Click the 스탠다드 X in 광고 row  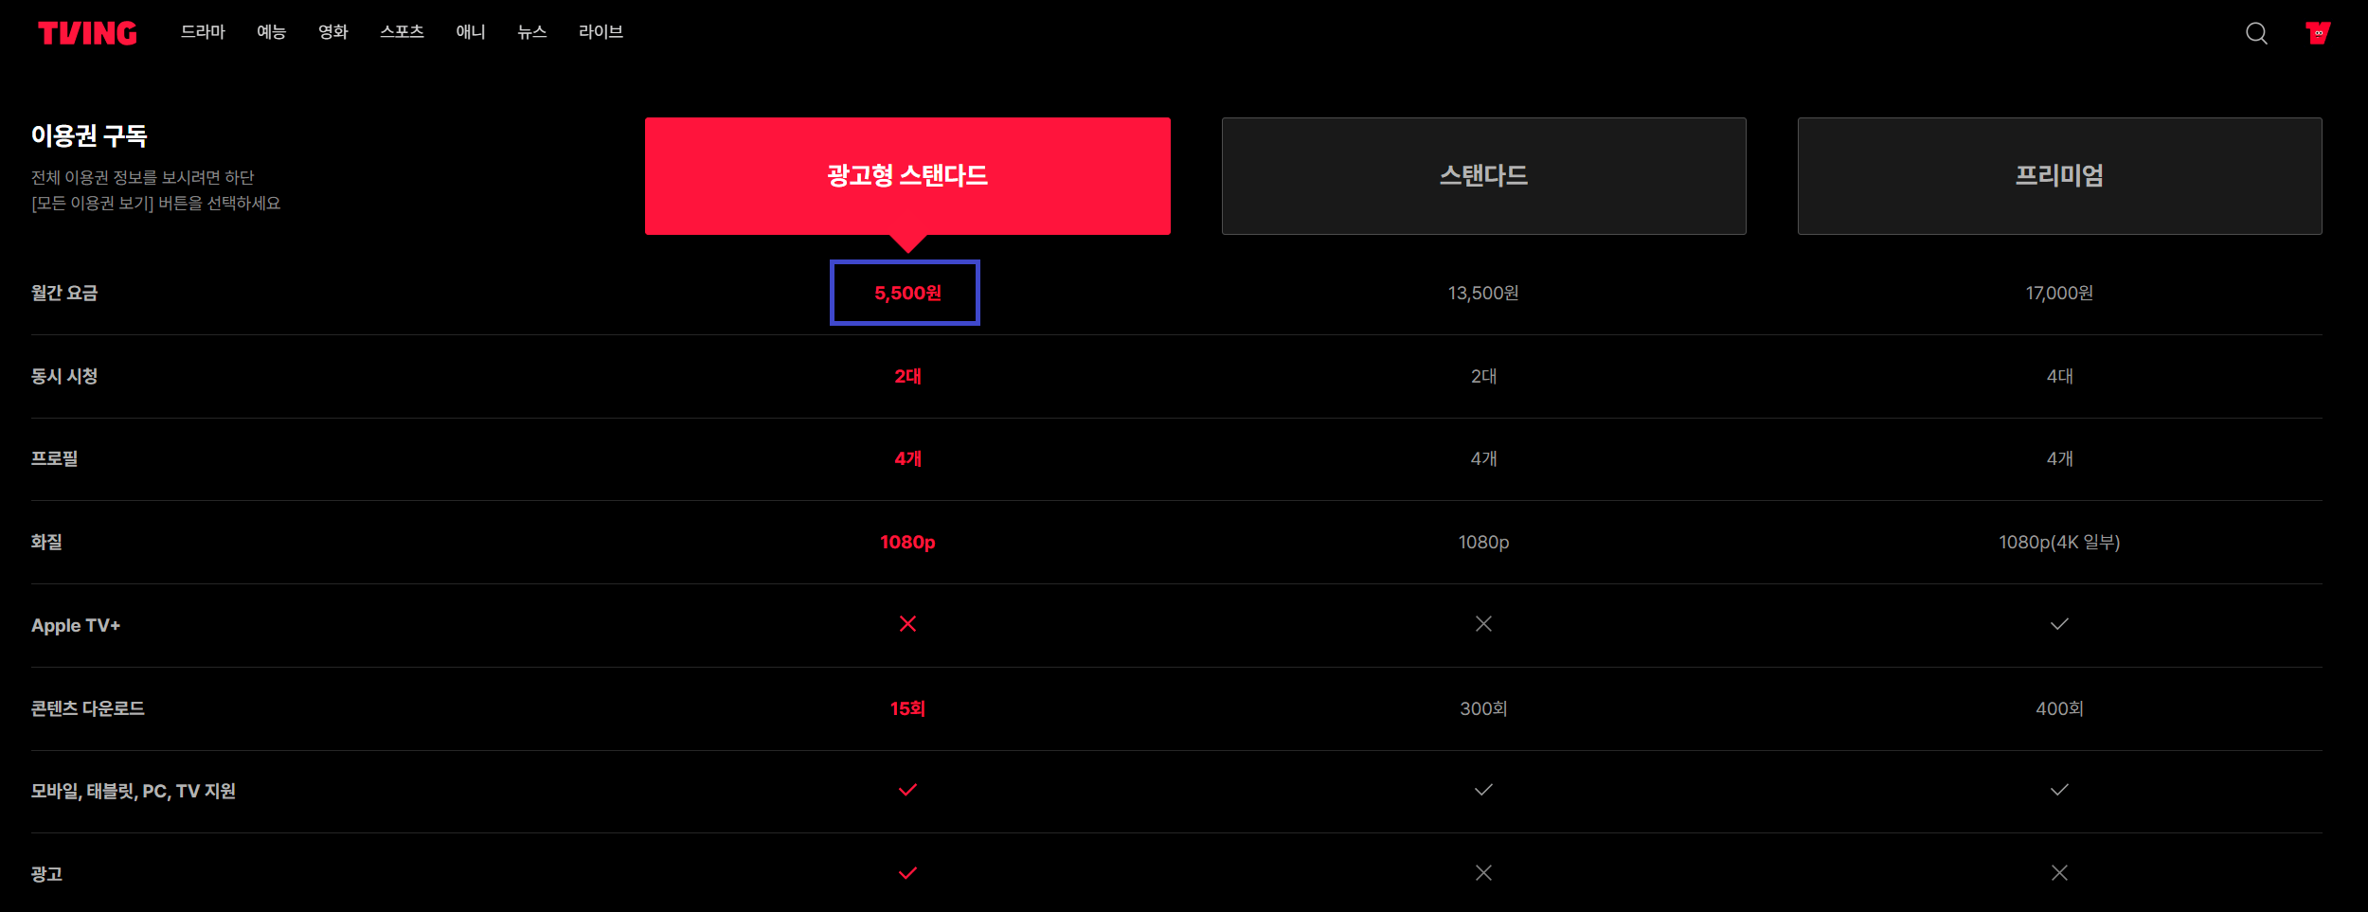click(1483, 873)
